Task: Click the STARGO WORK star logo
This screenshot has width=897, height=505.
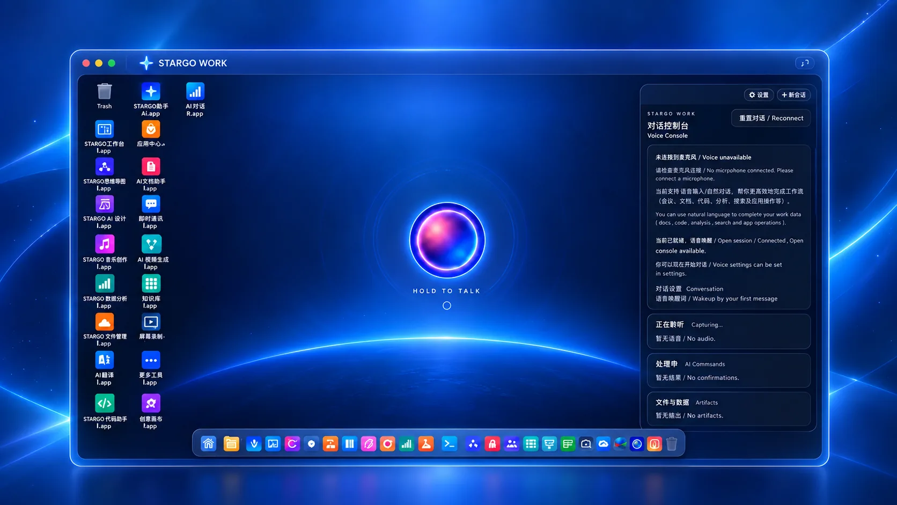Action: coord(146,63)
